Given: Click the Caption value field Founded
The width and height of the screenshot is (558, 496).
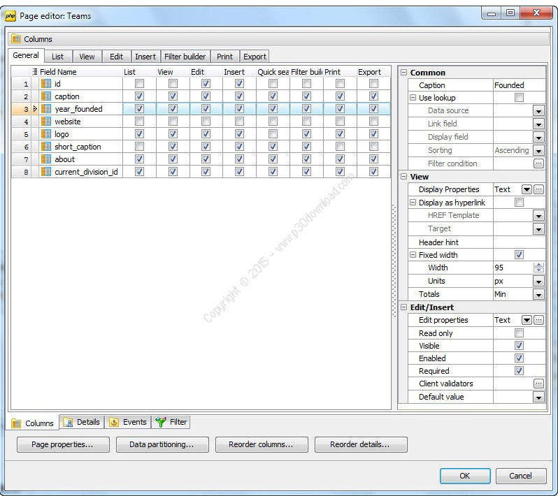Looking at the screenshot, I should pos(519,85).
